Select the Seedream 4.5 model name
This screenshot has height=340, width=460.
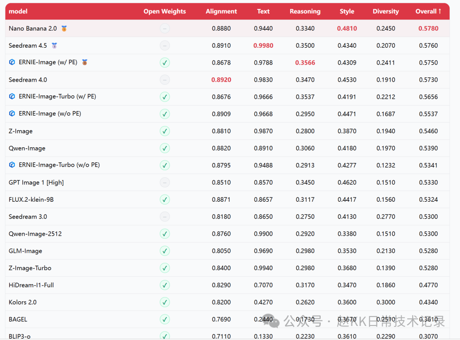tap(28, 46)
